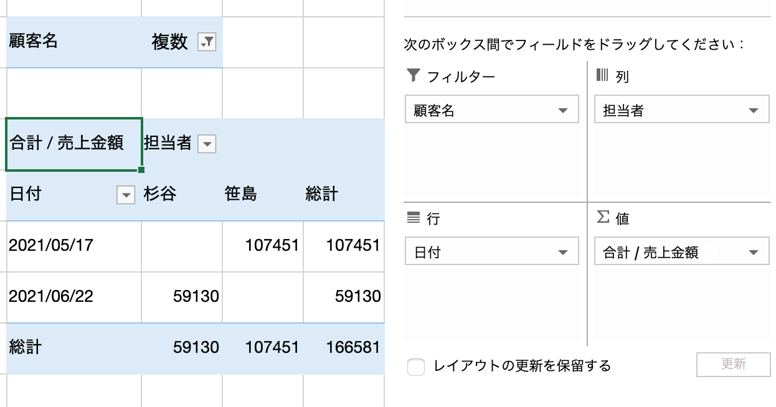Open the 顧客名 filter button in the sheet
Screen dimensions: 776x407
[x=207, y=42]
